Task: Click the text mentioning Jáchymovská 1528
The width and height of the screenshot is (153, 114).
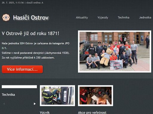Action: point(36,53)
